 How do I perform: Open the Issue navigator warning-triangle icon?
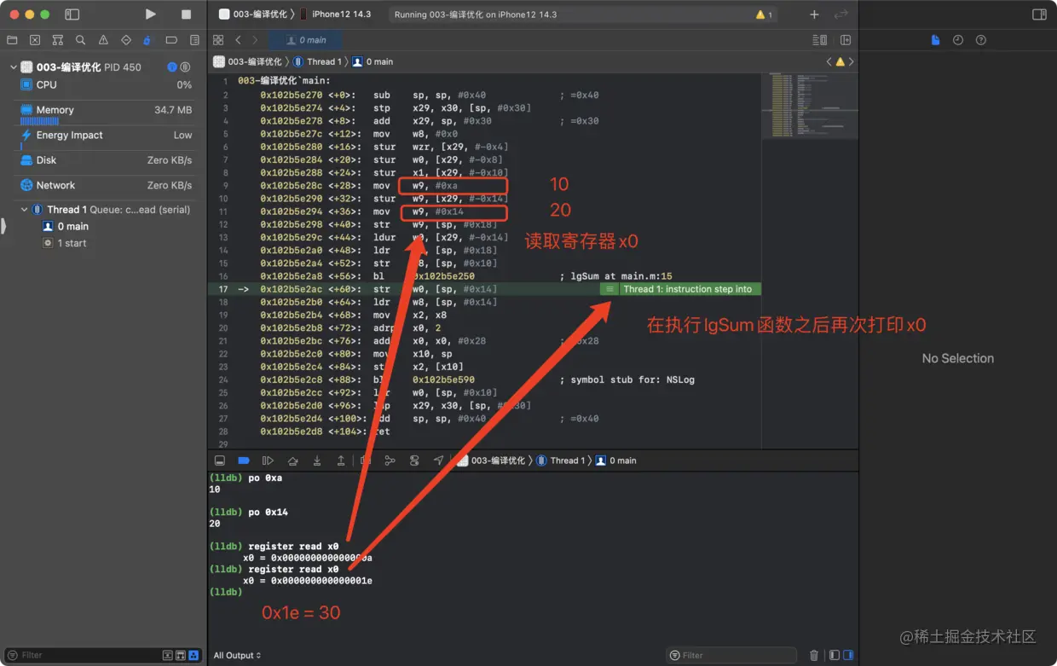point(103,40)
